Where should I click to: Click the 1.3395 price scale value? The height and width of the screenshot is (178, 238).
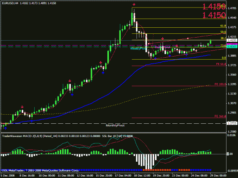click(x=232, y=84)
